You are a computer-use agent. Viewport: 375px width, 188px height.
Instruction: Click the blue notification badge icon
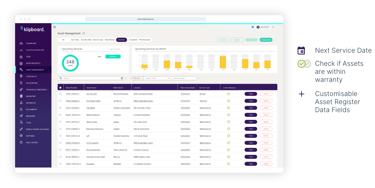pos(253,27)
